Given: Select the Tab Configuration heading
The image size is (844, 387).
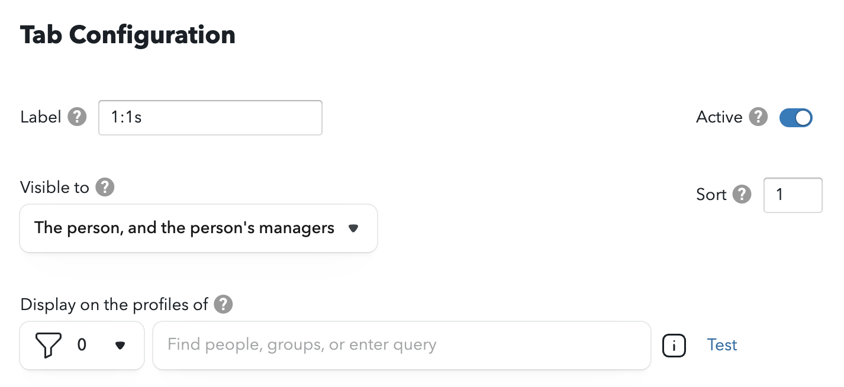Looking at the screenshot, I should pyautogui.click(x=127, y=34).
